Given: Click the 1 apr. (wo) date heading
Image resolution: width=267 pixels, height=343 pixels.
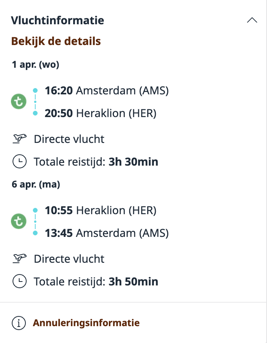Looking at the screenshot, I should click(36, 64).
